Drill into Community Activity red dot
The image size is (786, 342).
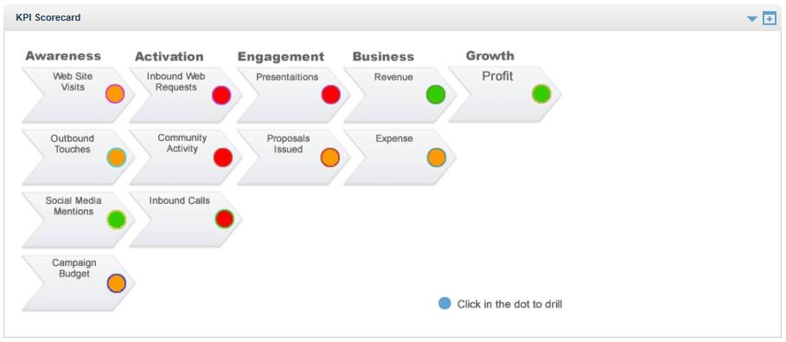222,157
